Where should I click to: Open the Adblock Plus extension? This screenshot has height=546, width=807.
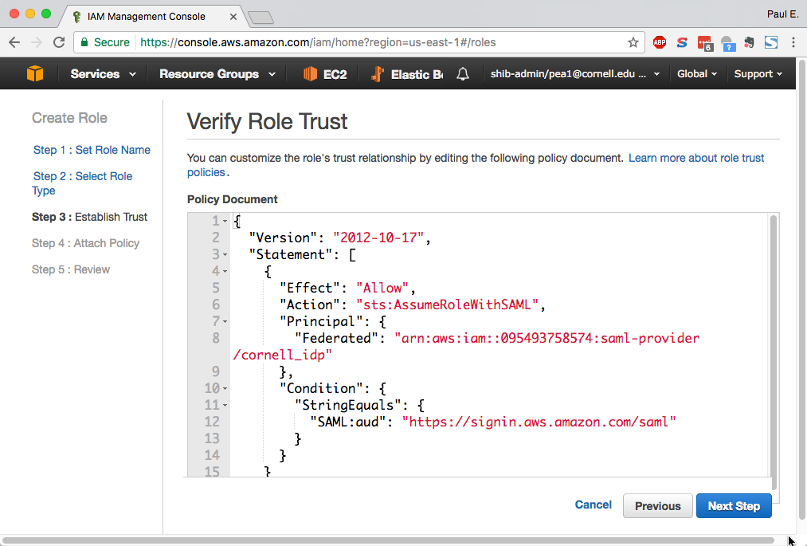tap(660, 42)
